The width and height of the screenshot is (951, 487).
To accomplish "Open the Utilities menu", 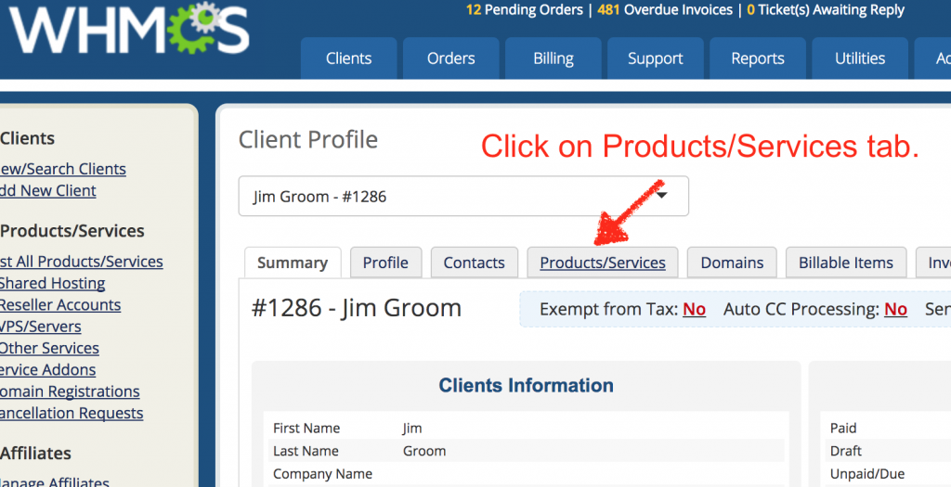I will coord(859,58).
